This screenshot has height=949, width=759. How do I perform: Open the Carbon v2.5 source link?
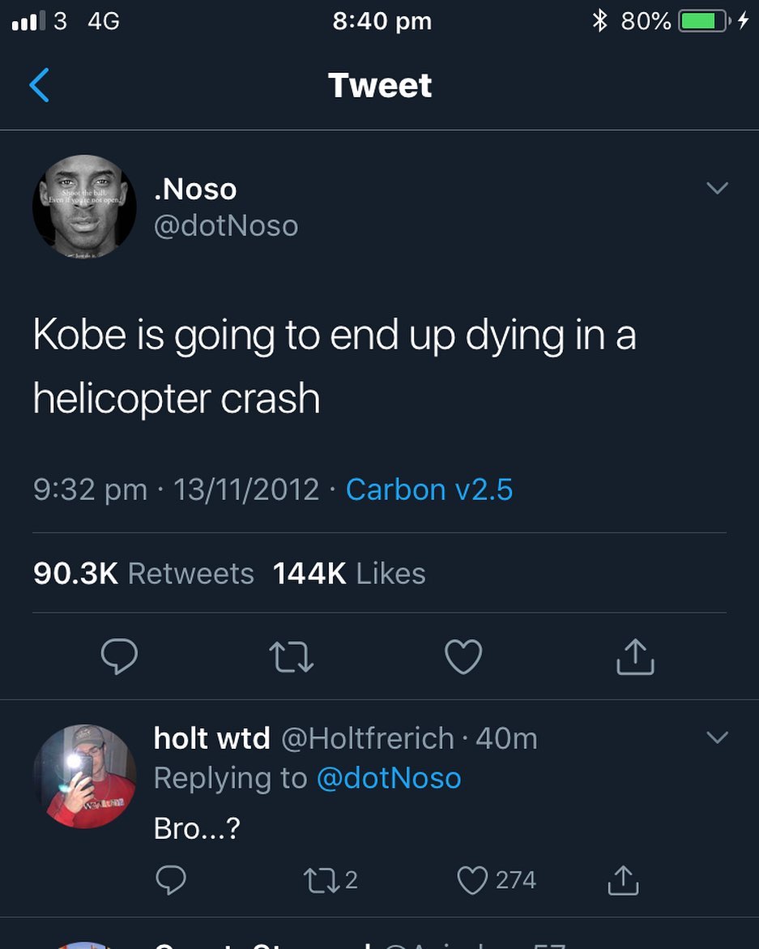[429, 489]
